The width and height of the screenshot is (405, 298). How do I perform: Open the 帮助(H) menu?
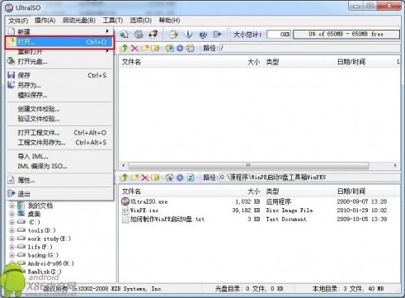pos(169,21)
